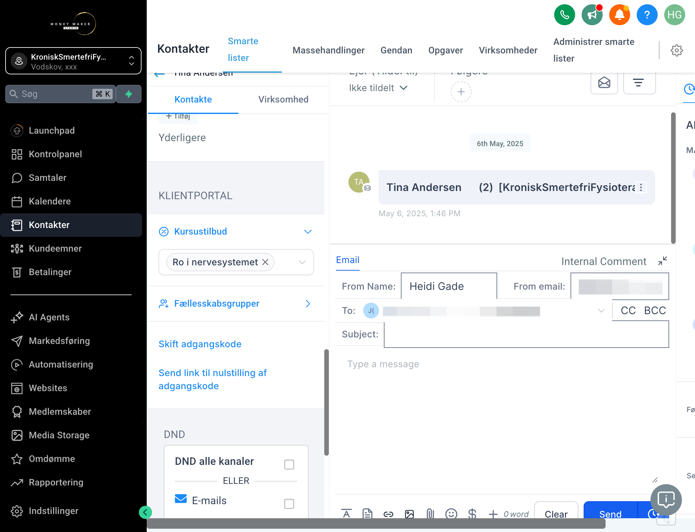This screenshot has height=532, width=695.
Task: Expand the Fællesskabsgrupper section
Action: coord(236,304)
